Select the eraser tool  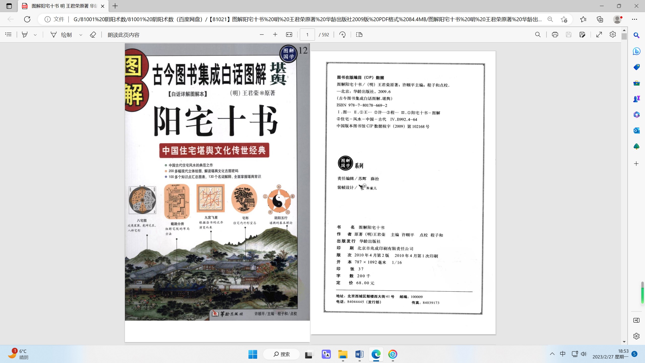pos(93,35)
